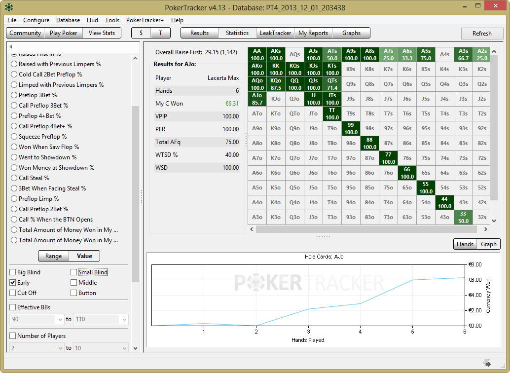Open the File menu
Screen dimensions: 510x373
12,20
